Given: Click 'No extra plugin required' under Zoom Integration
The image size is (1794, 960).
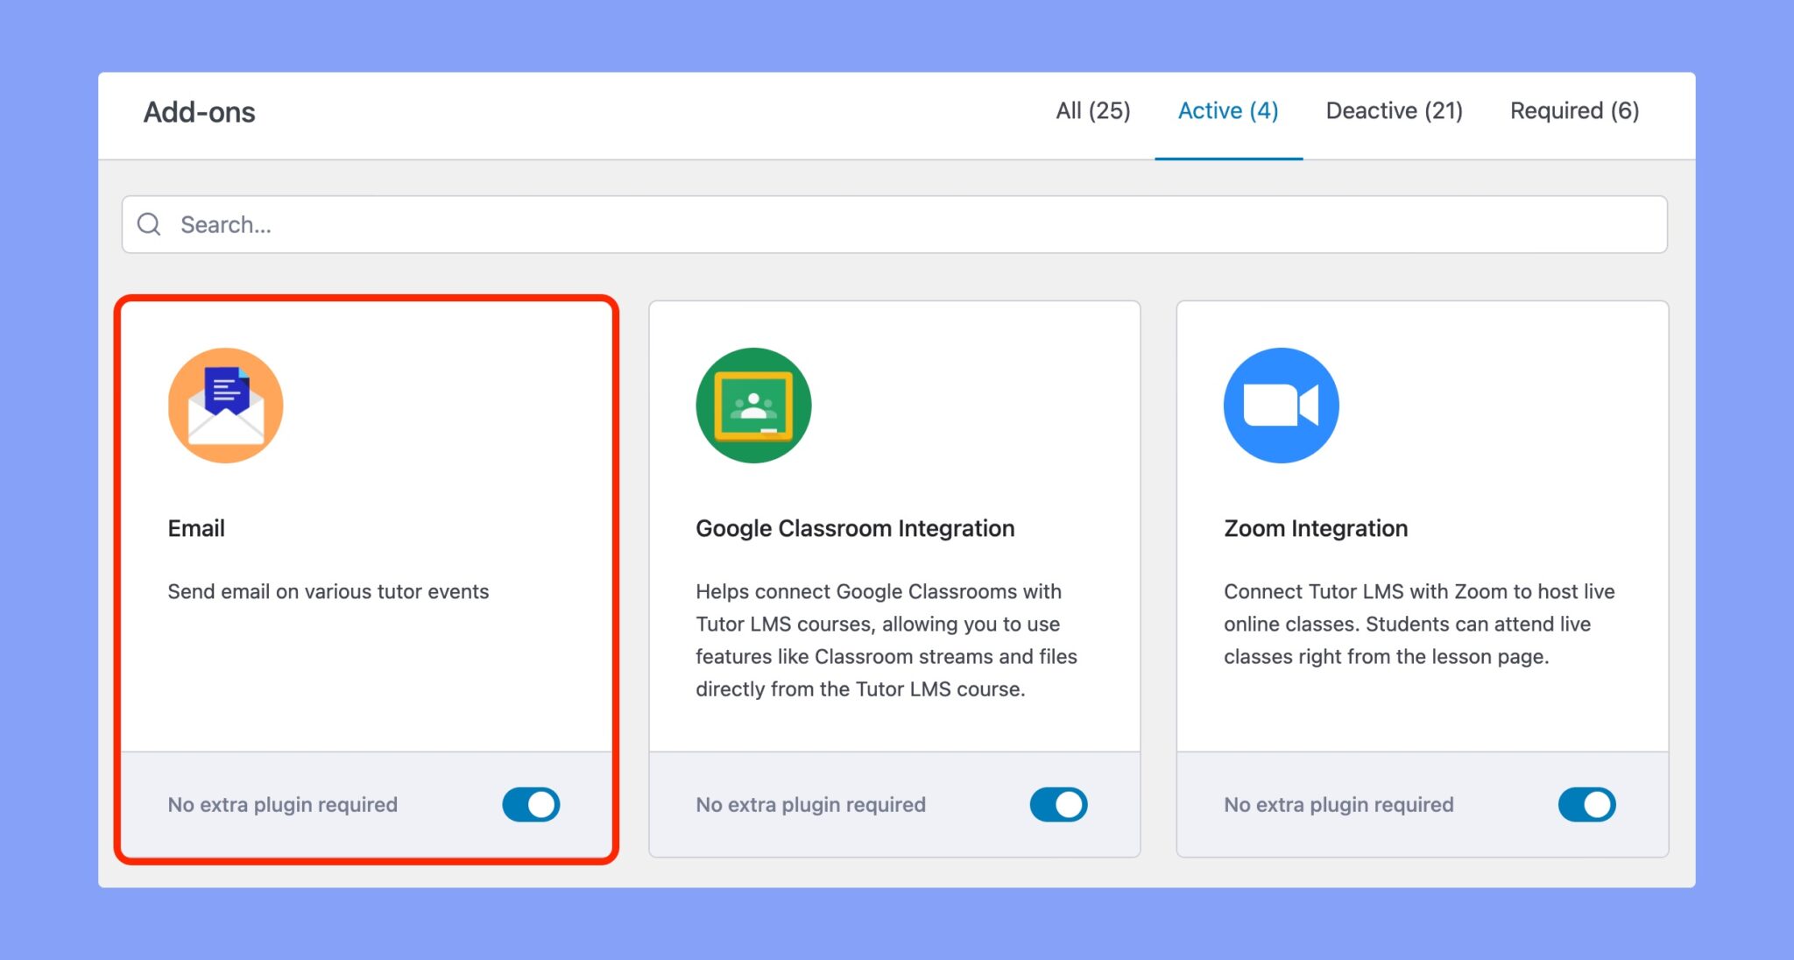Looking at the screenshot, I should tap(1338, 804).
